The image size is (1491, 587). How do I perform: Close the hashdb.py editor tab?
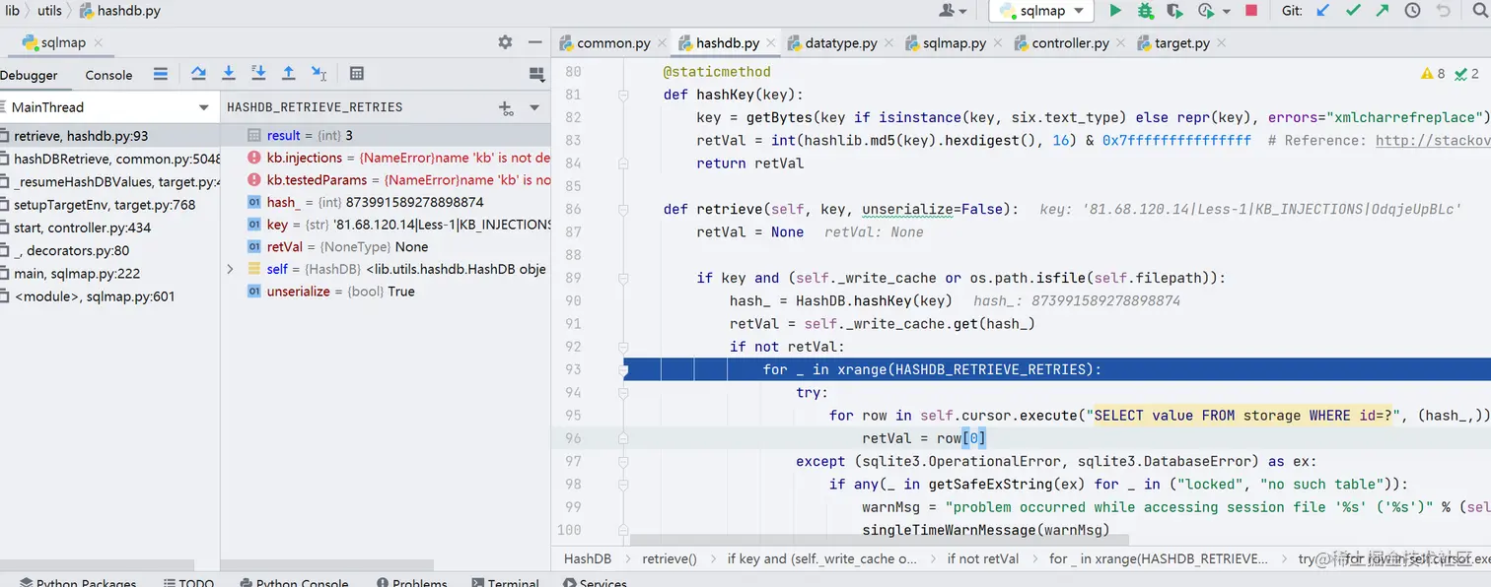tap(772, 43)
